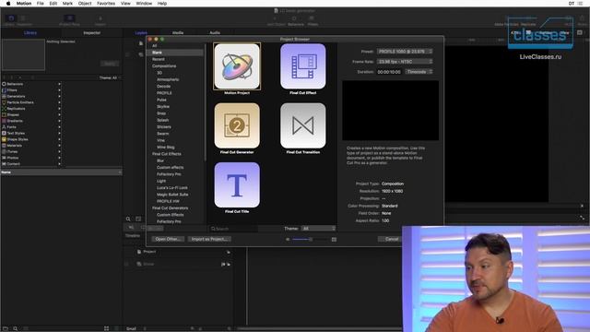This screenshot has width=590, height=332.
Task: Expand the Behaviors category arrow
Action: point(59,84)
